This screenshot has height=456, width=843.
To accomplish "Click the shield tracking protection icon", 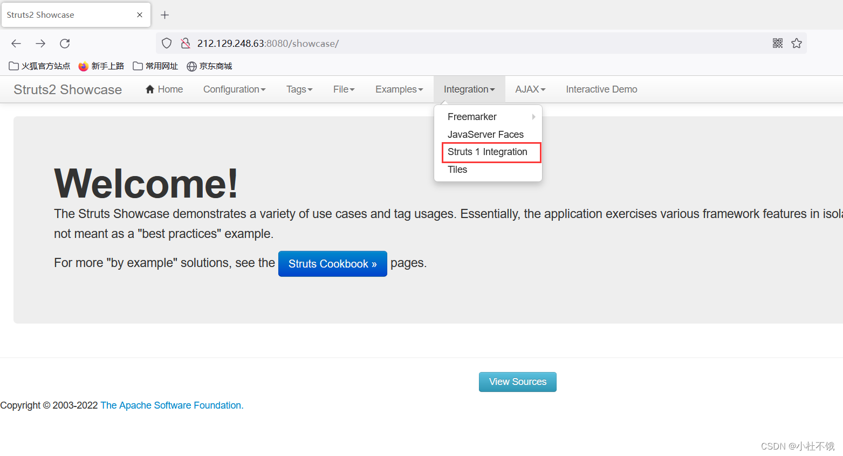I will pos(167,44).
